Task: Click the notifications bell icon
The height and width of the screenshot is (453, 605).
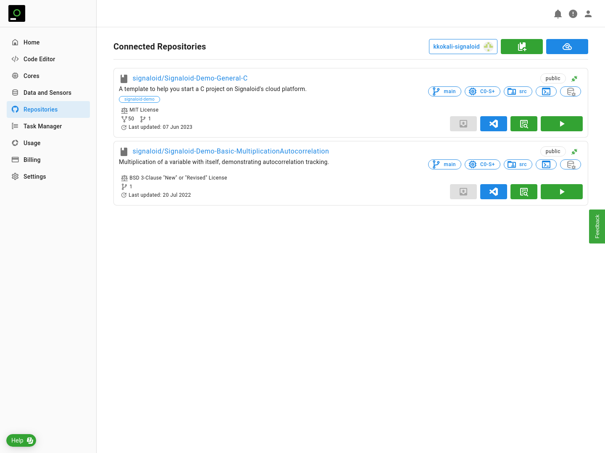Action: pyautogui.click(x=558, y=14)
